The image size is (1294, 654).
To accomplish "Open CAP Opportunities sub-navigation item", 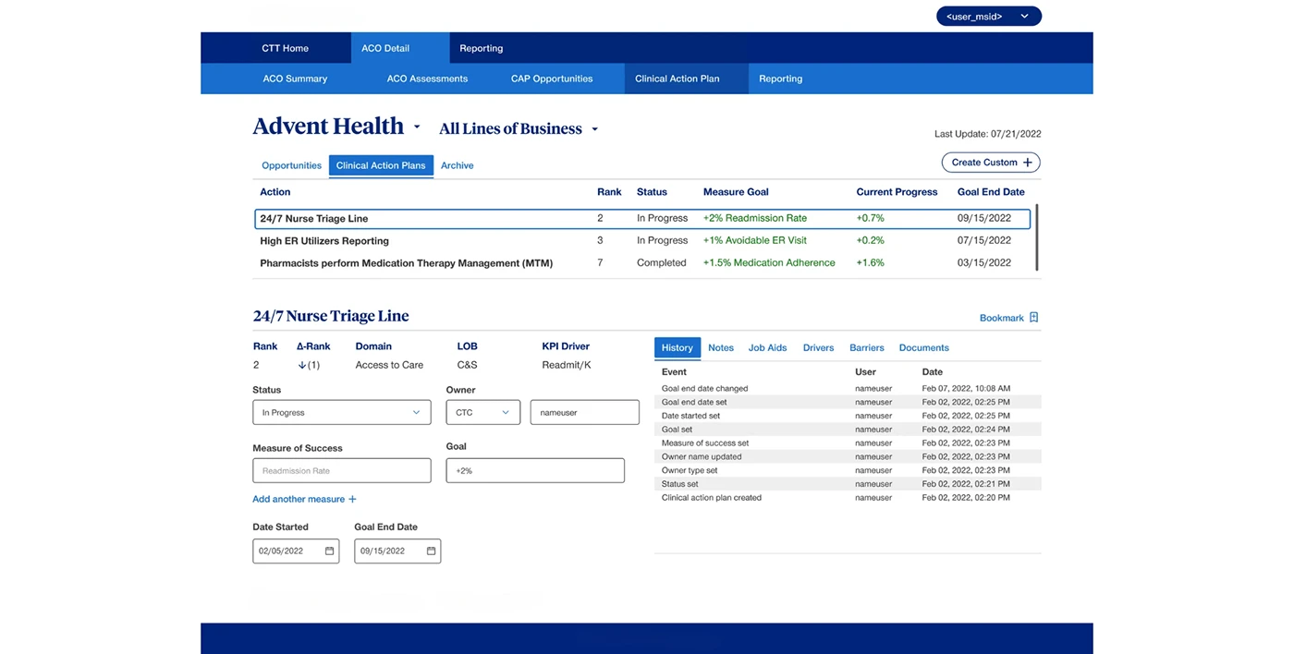I will point(552,79).
